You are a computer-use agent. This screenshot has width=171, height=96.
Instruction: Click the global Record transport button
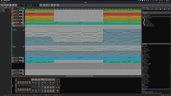13,5
